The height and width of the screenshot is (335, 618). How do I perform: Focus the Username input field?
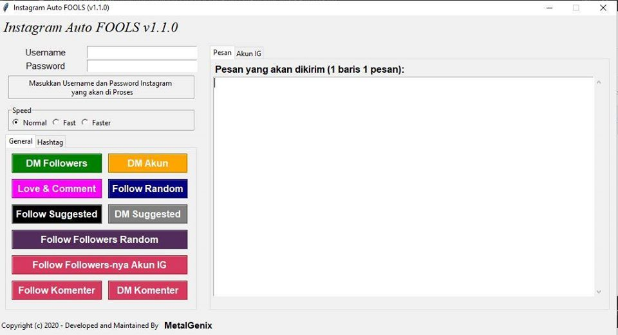pos(142,52)
